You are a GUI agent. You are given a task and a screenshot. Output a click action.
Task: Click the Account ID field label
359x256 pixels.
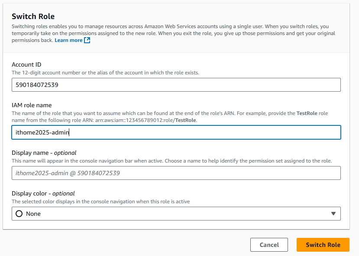pos(26,64)
